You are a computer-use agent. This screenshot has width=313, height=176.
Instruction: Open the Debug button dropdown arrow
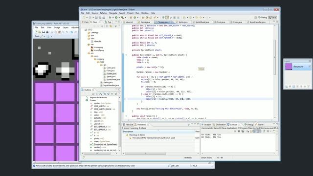click(113, 18)
